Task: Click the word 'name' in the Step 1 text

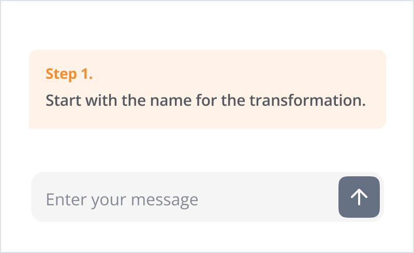Action: 171,101
